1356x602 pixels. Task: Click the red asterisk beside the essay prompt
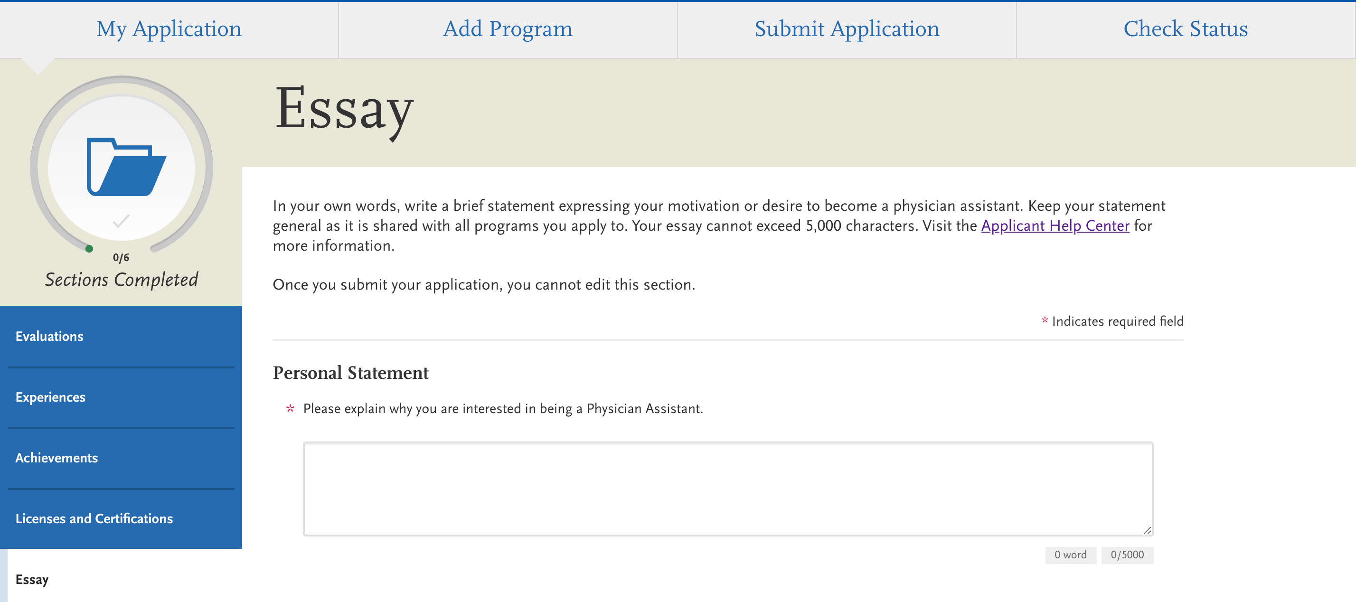290,409
